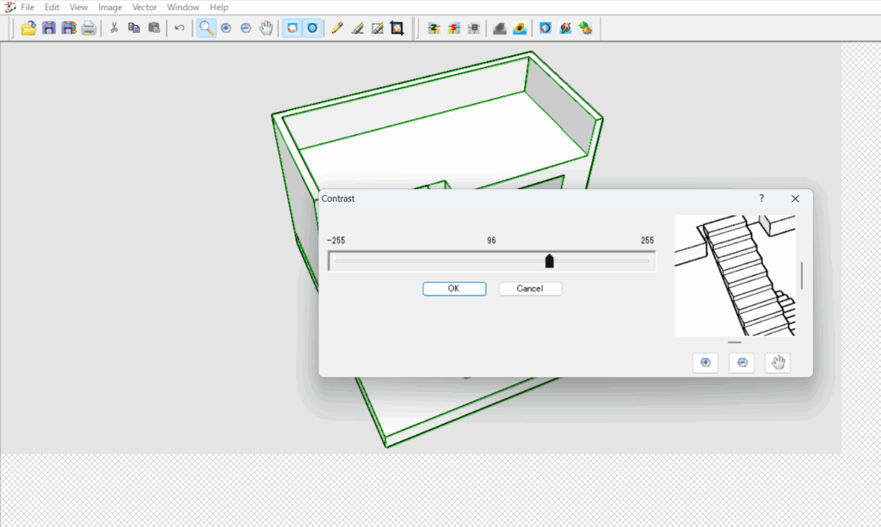Viewport: 881px width, 527px height.
Task: Click the Paste clipboard icon
Action: pyautogui.click(x=154, y=28)
